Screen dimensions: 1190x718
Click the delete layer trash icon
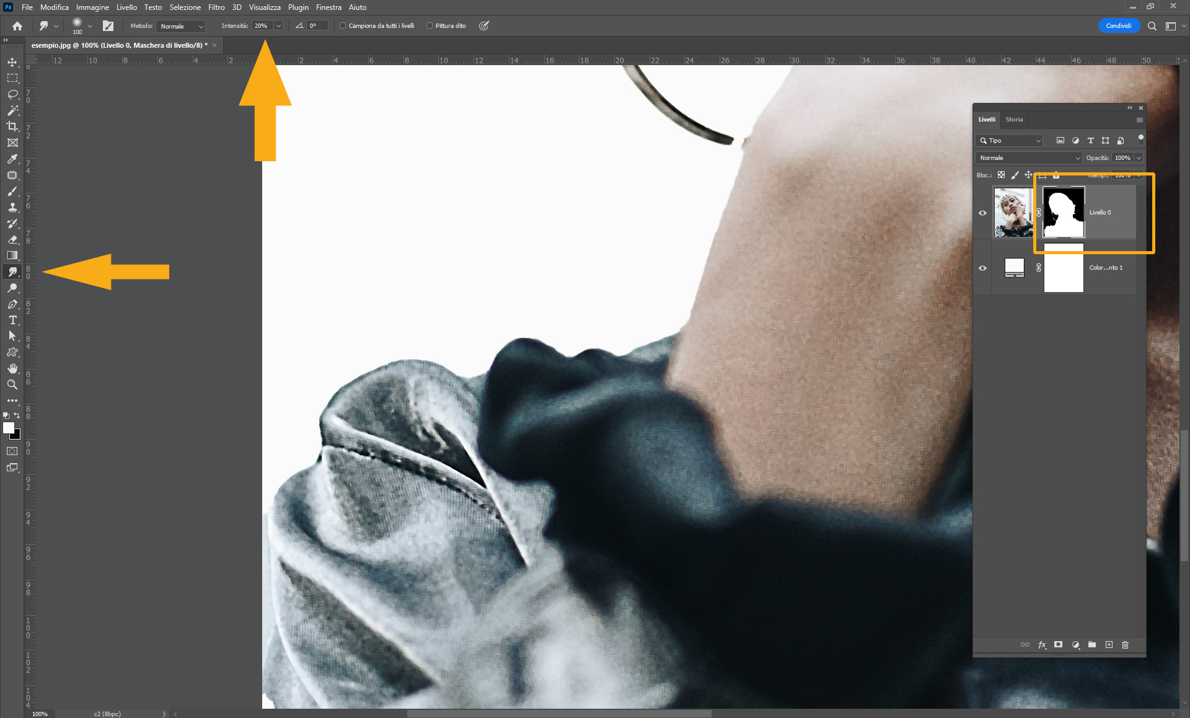point(1125,645)
